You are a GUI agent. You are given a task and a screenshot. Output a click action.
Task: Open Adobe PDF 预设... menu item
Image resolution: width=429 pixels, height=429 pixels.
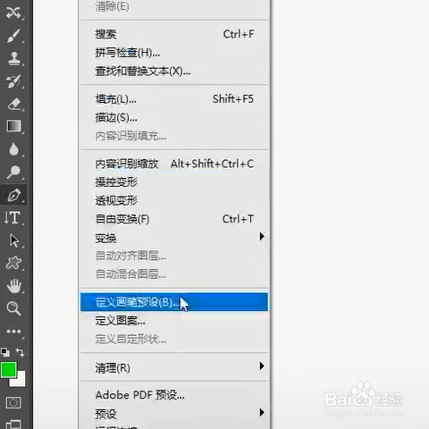coord(174,395)
